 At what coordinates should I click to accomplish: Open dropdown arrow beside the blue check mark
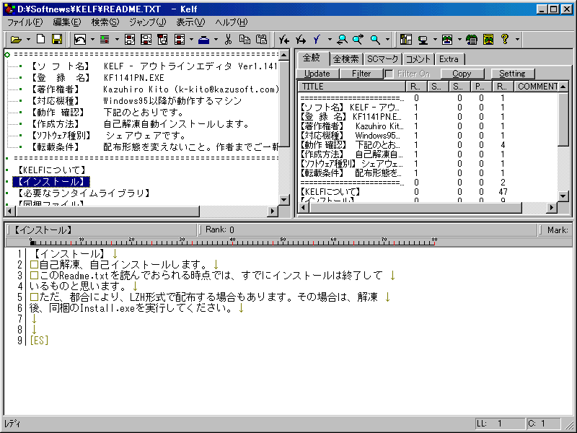coord(330,40)
